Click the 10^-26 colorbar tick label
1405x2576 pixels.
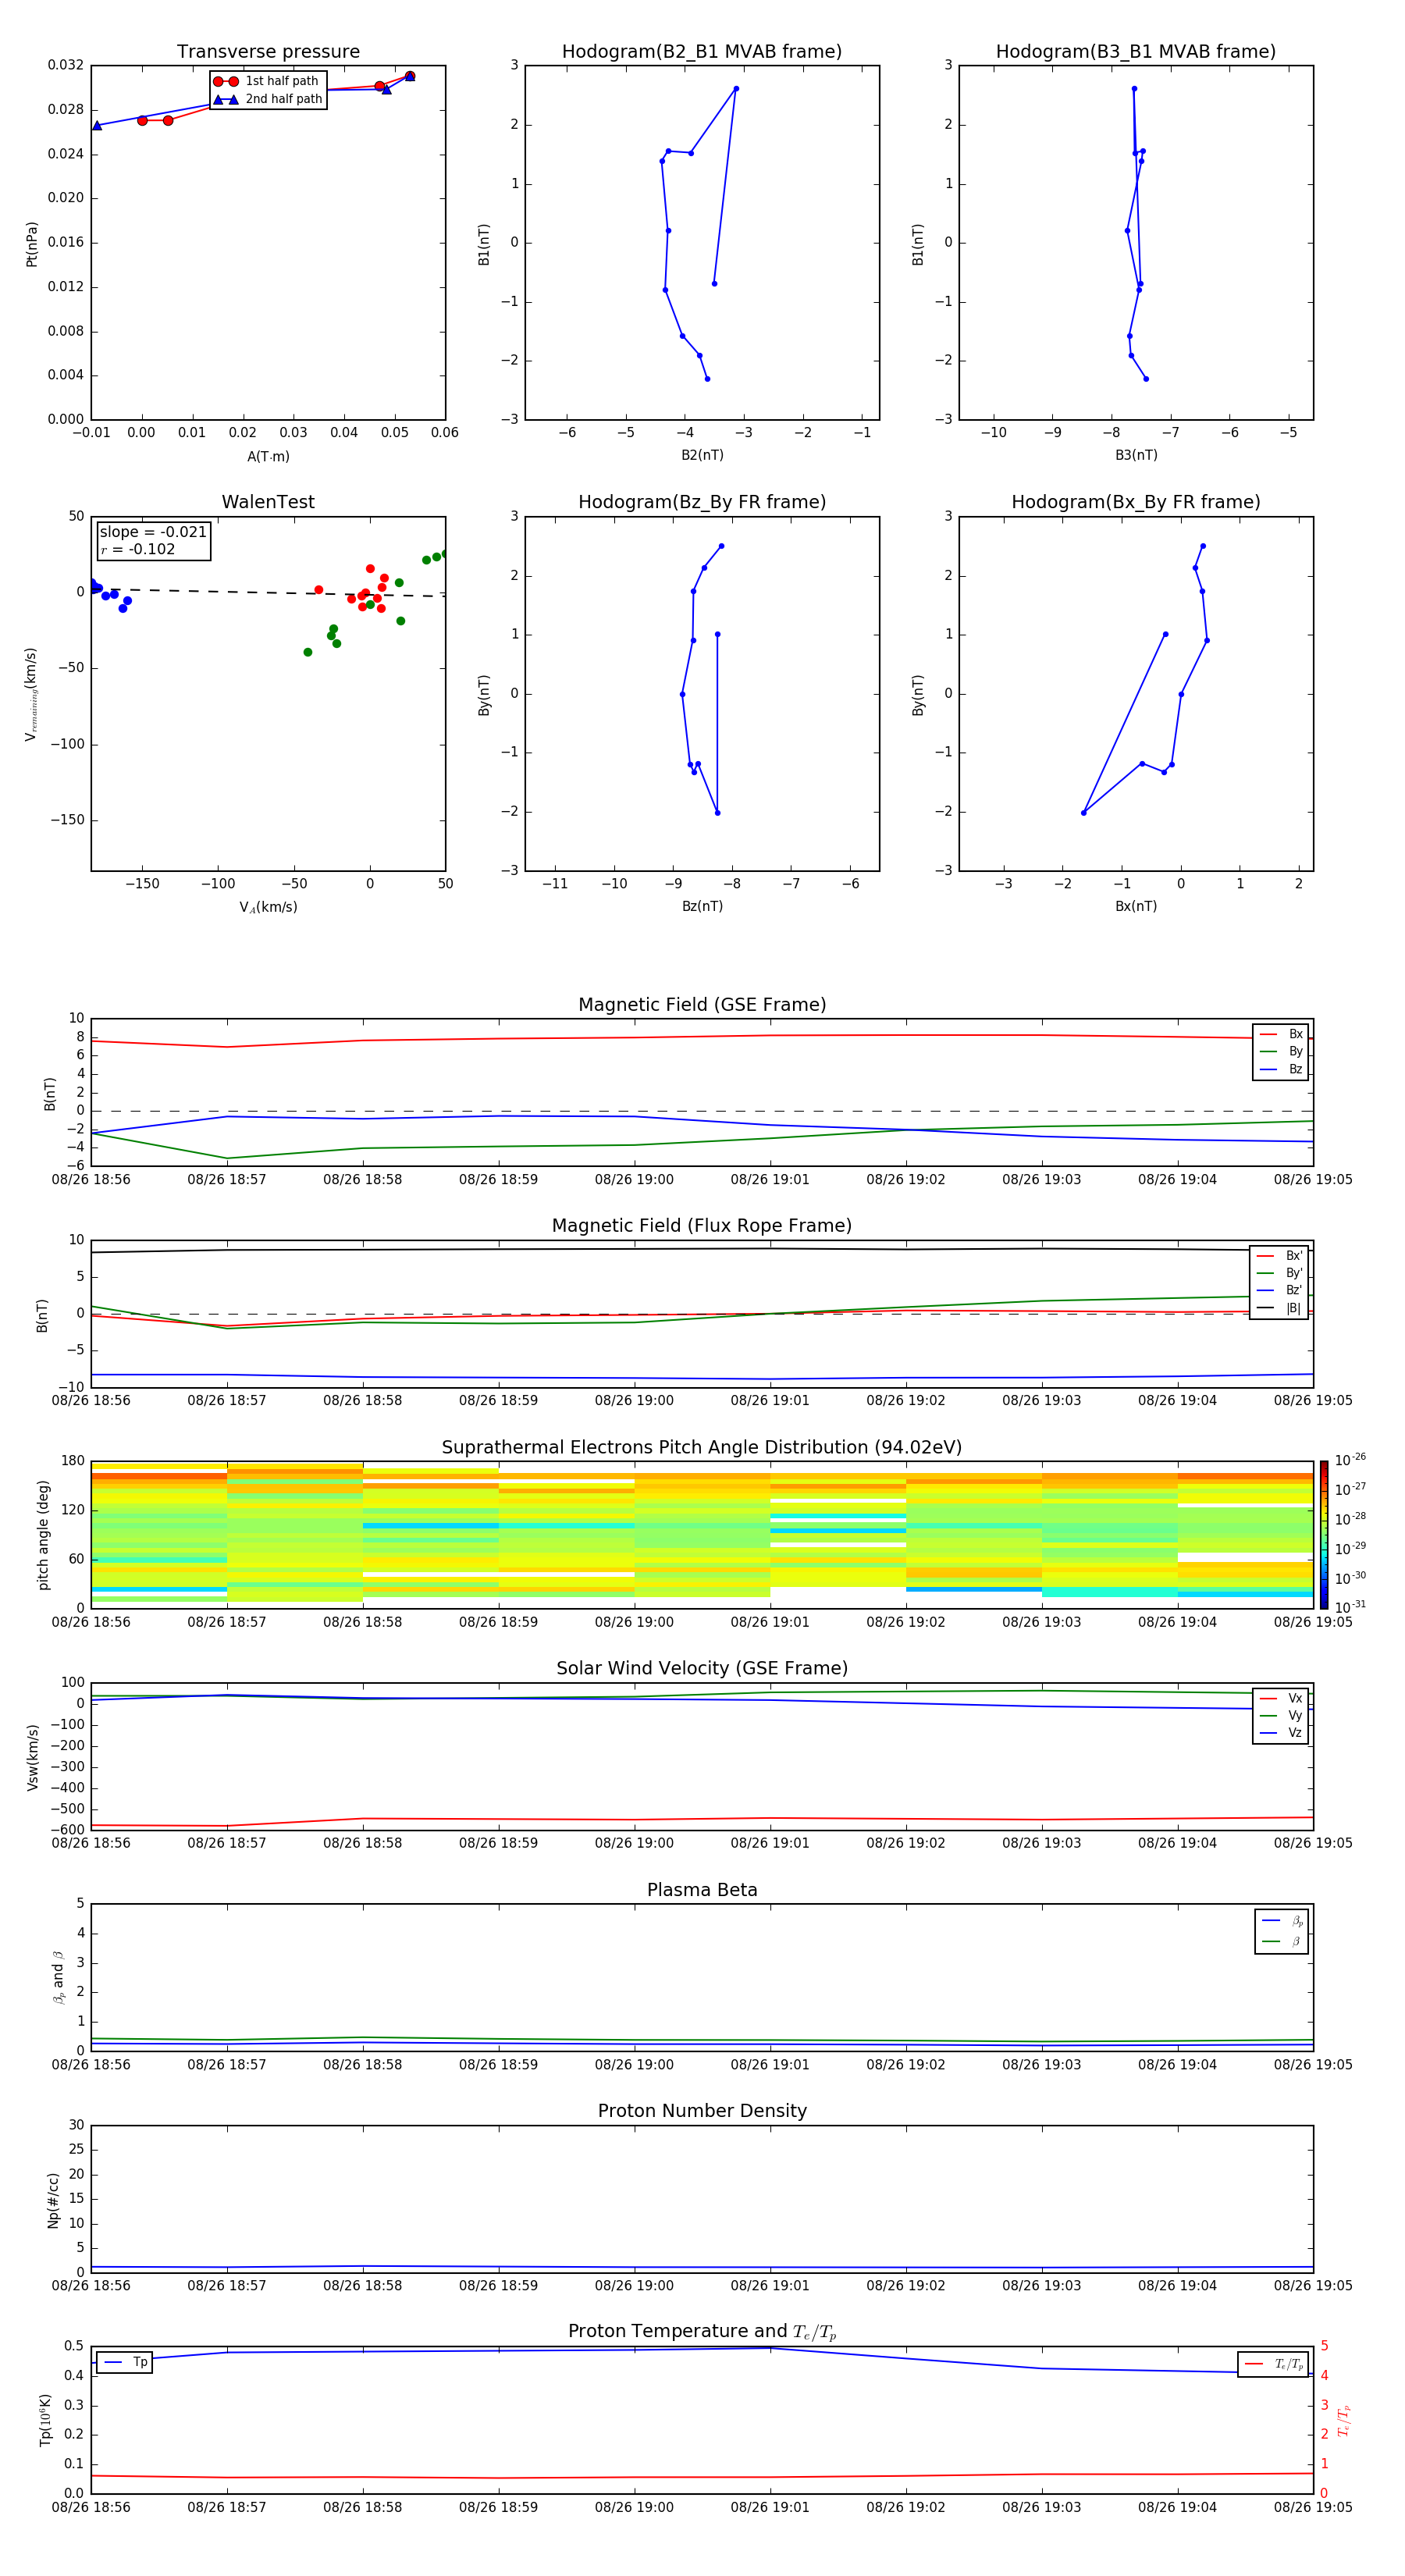point(1350,1460)
